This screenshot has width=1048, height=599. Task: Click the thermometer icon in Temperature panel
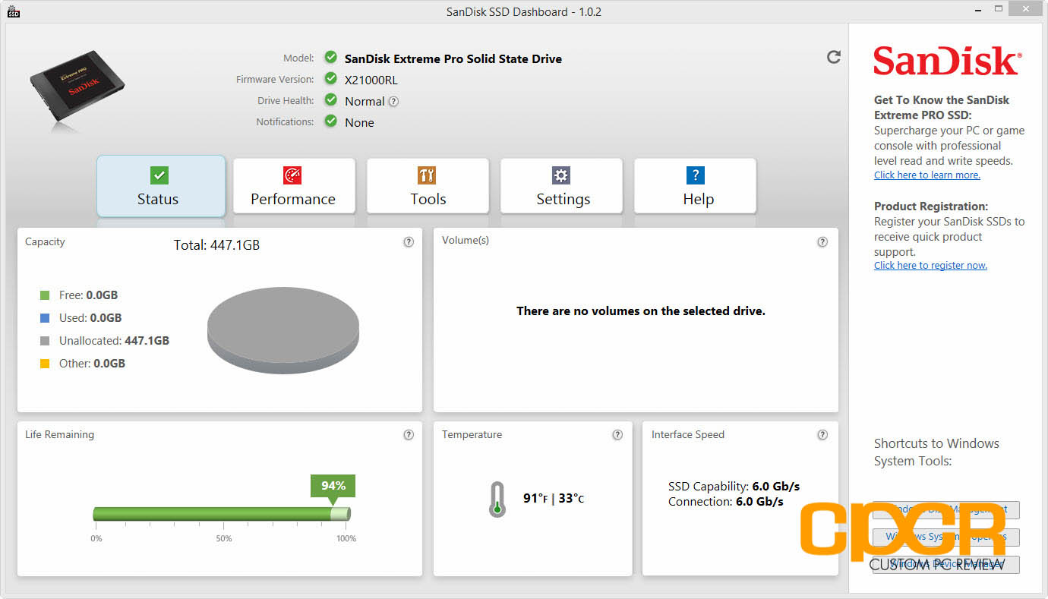(x=497, y=500)
